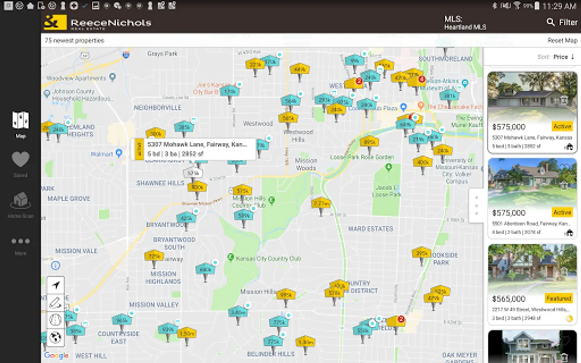Tap the Active badge on 5307 Mohawk Lane card
581x363 pixels.
coord(562,127)
